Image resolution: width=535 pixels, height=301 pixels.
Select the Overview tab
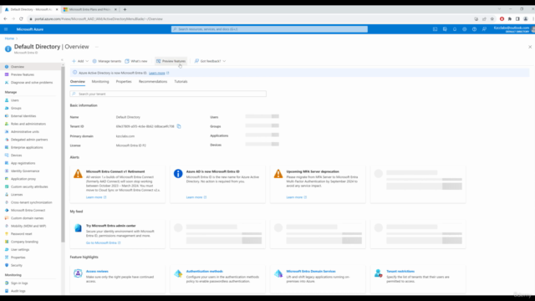[x=78, y=82]
